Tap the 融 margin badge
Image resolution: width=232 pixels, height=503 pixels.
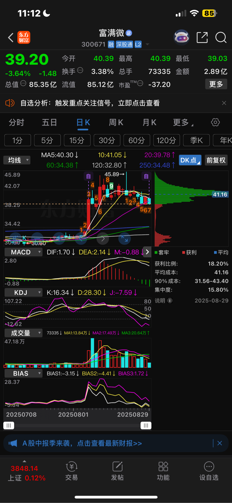click(111, 44)
